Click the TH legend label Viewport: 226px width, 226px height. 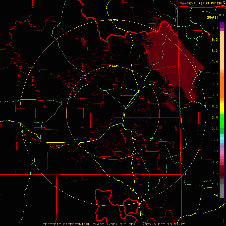click(216, 196)
